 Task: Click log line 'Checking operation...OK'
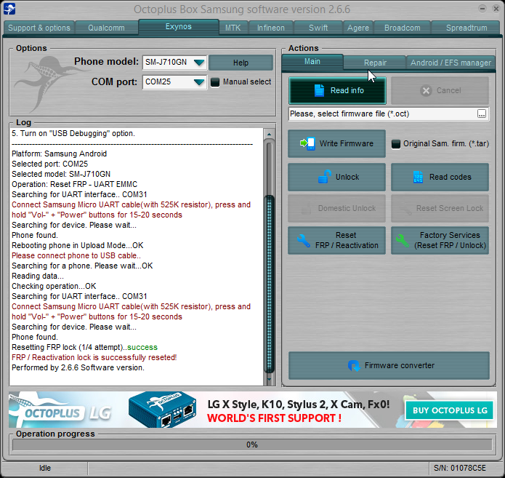(54, 286)
